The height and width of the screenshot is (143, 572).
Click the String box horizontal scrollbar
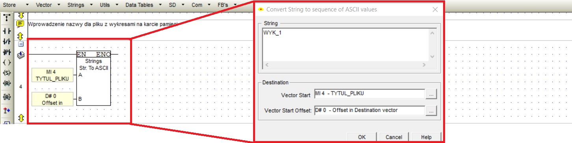pyautogui.click(x=346, y=65)
